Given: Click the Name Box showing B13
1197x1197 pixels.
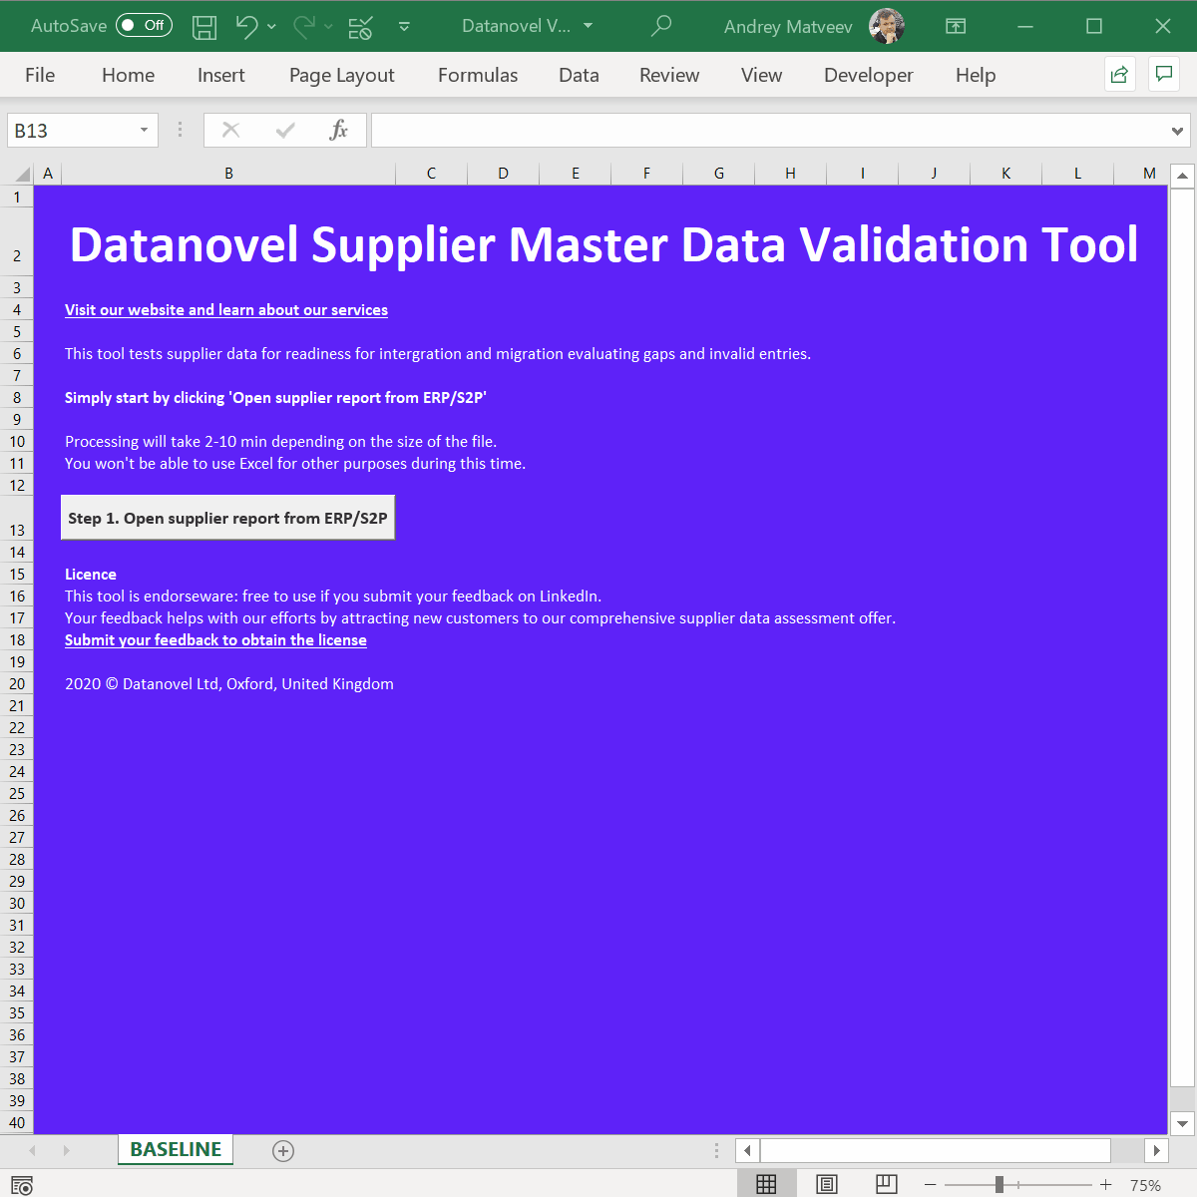Looking at the screenshot, I should click(x=70, y=131).
